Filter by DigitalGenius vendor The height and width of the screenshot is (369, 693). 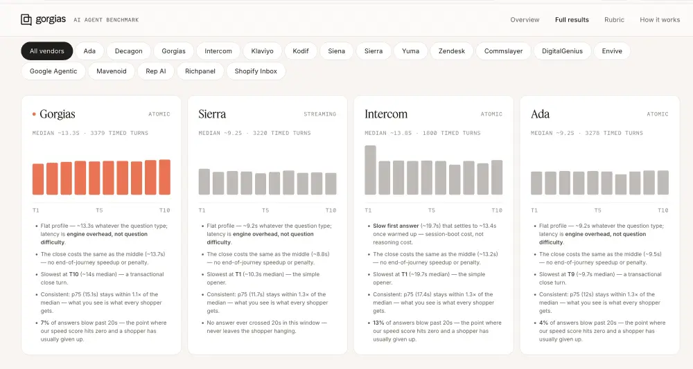pos(562,51)
